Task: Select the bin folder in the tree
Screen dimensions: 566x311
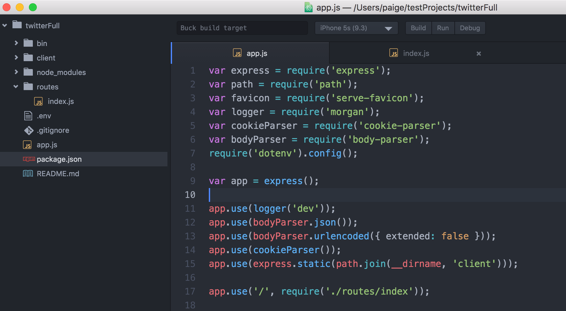Action: point(42,43)
